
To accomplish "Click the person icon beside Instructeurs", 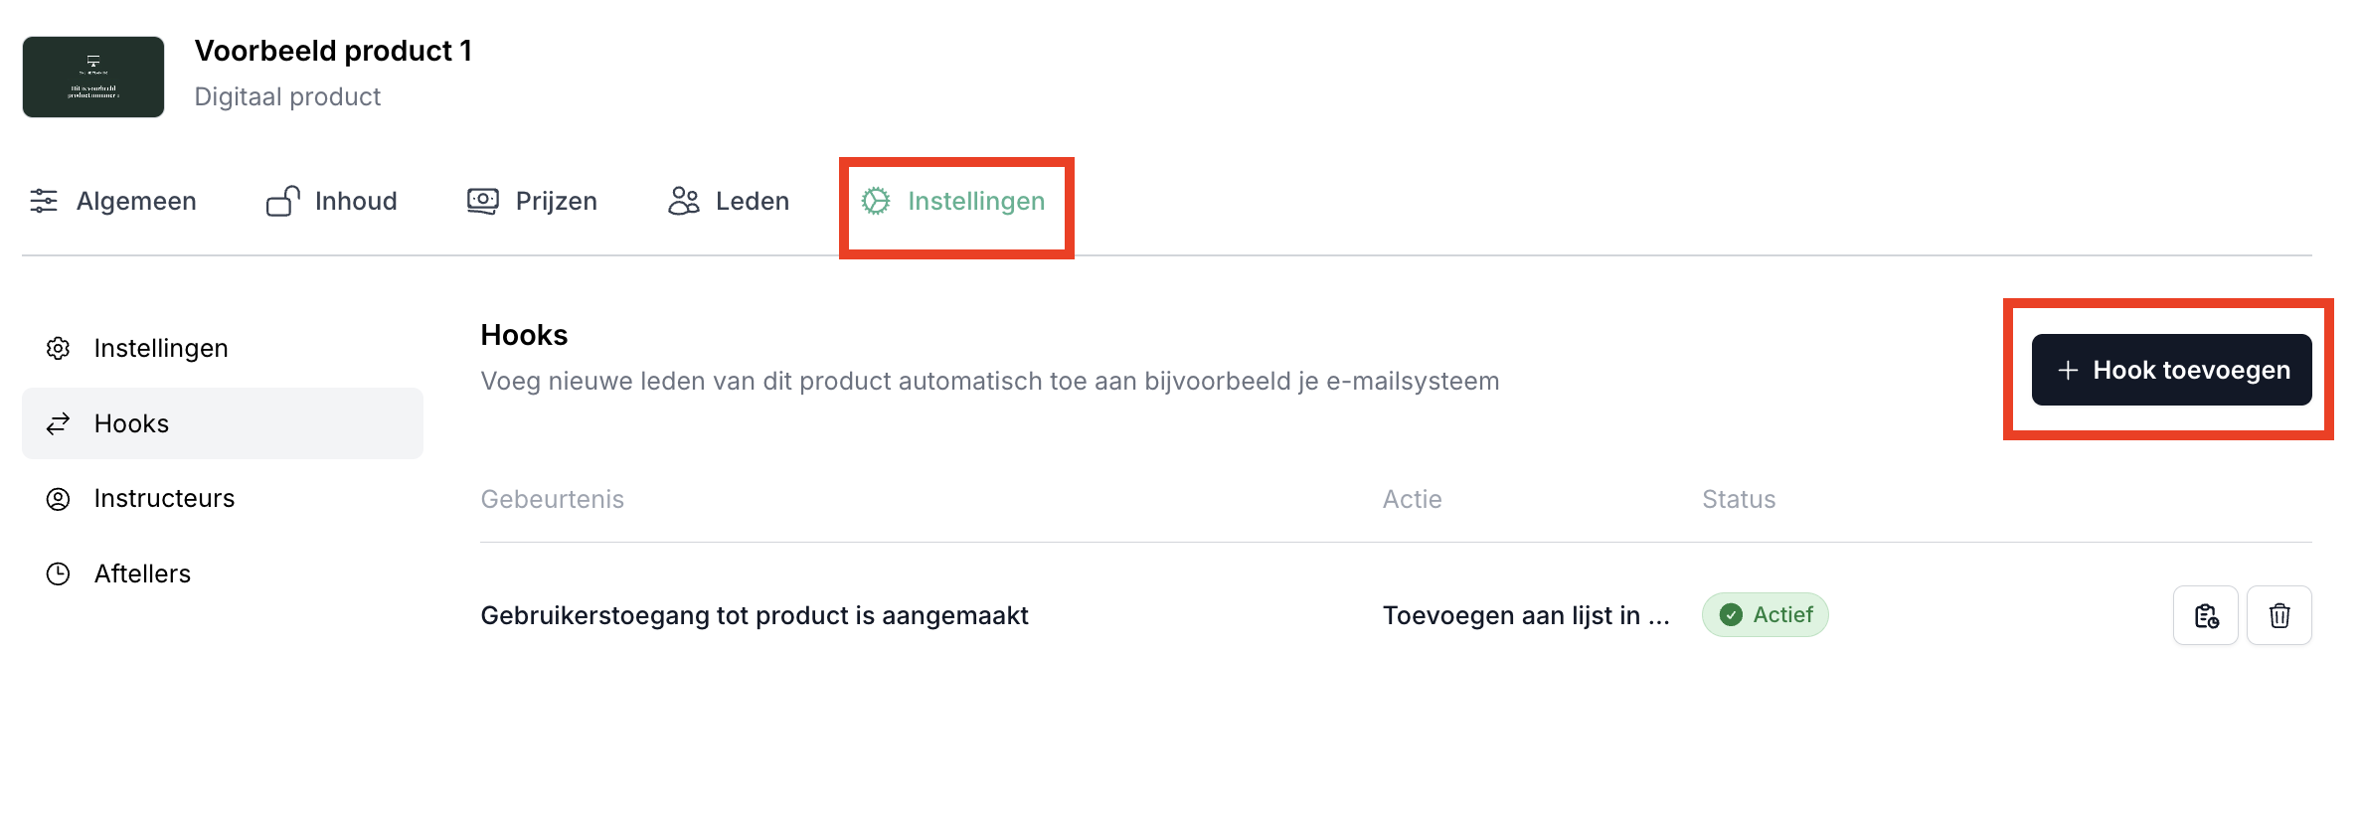I will [59, 499].
